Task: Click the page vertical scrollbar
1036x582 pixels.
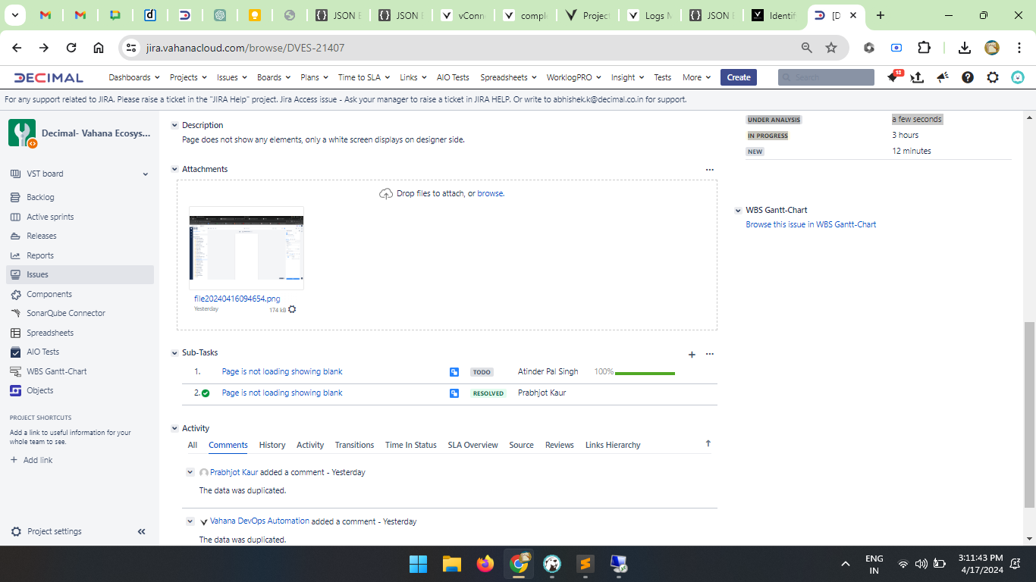Action: (1029, 415)
